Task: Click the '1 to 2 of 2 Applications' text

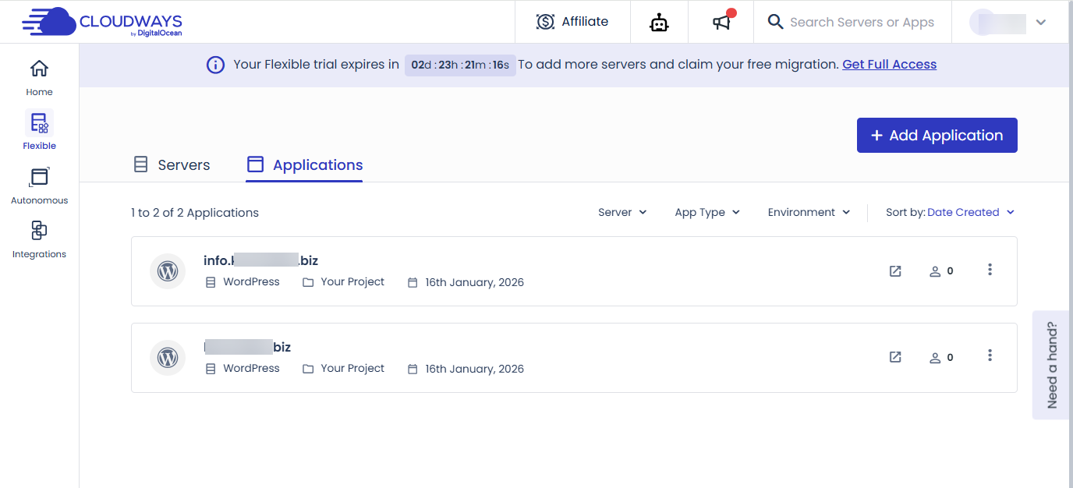Action: pos(195,213)
